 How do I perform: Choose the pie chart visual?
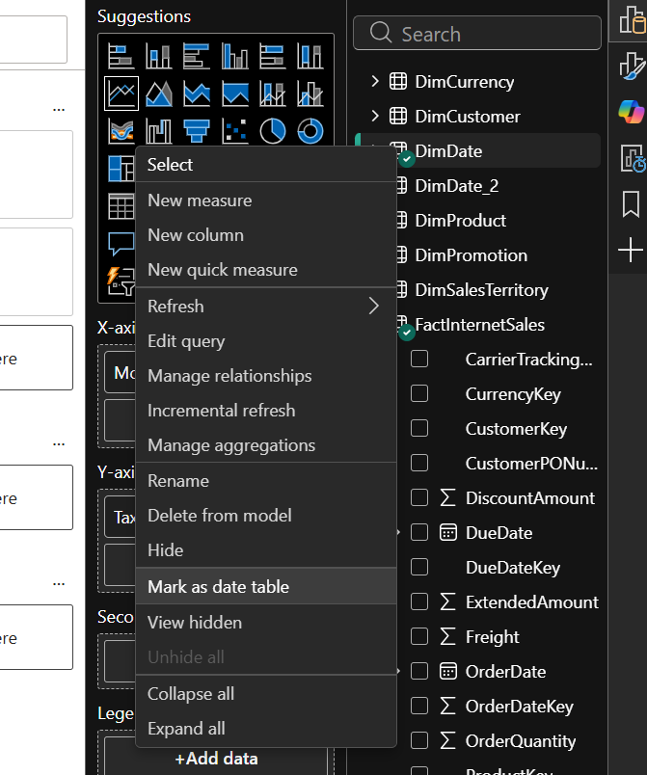pyautogui.click(x=272, y=130)
